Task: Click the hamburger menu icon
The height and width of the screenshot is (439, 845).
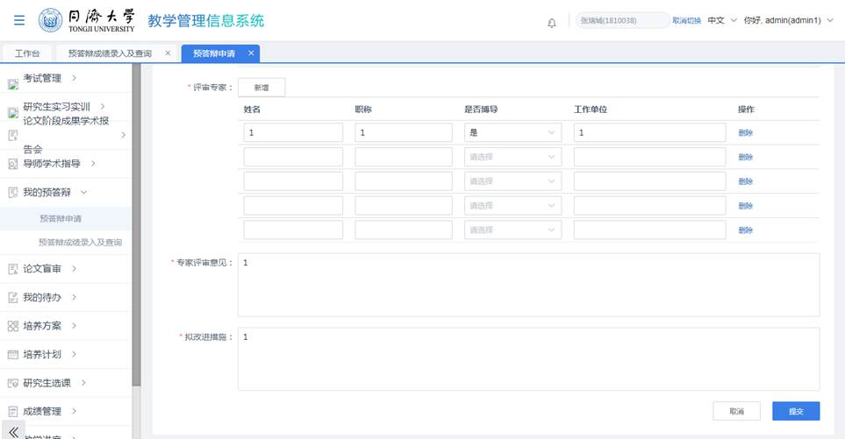Action: tap(18, 21)
